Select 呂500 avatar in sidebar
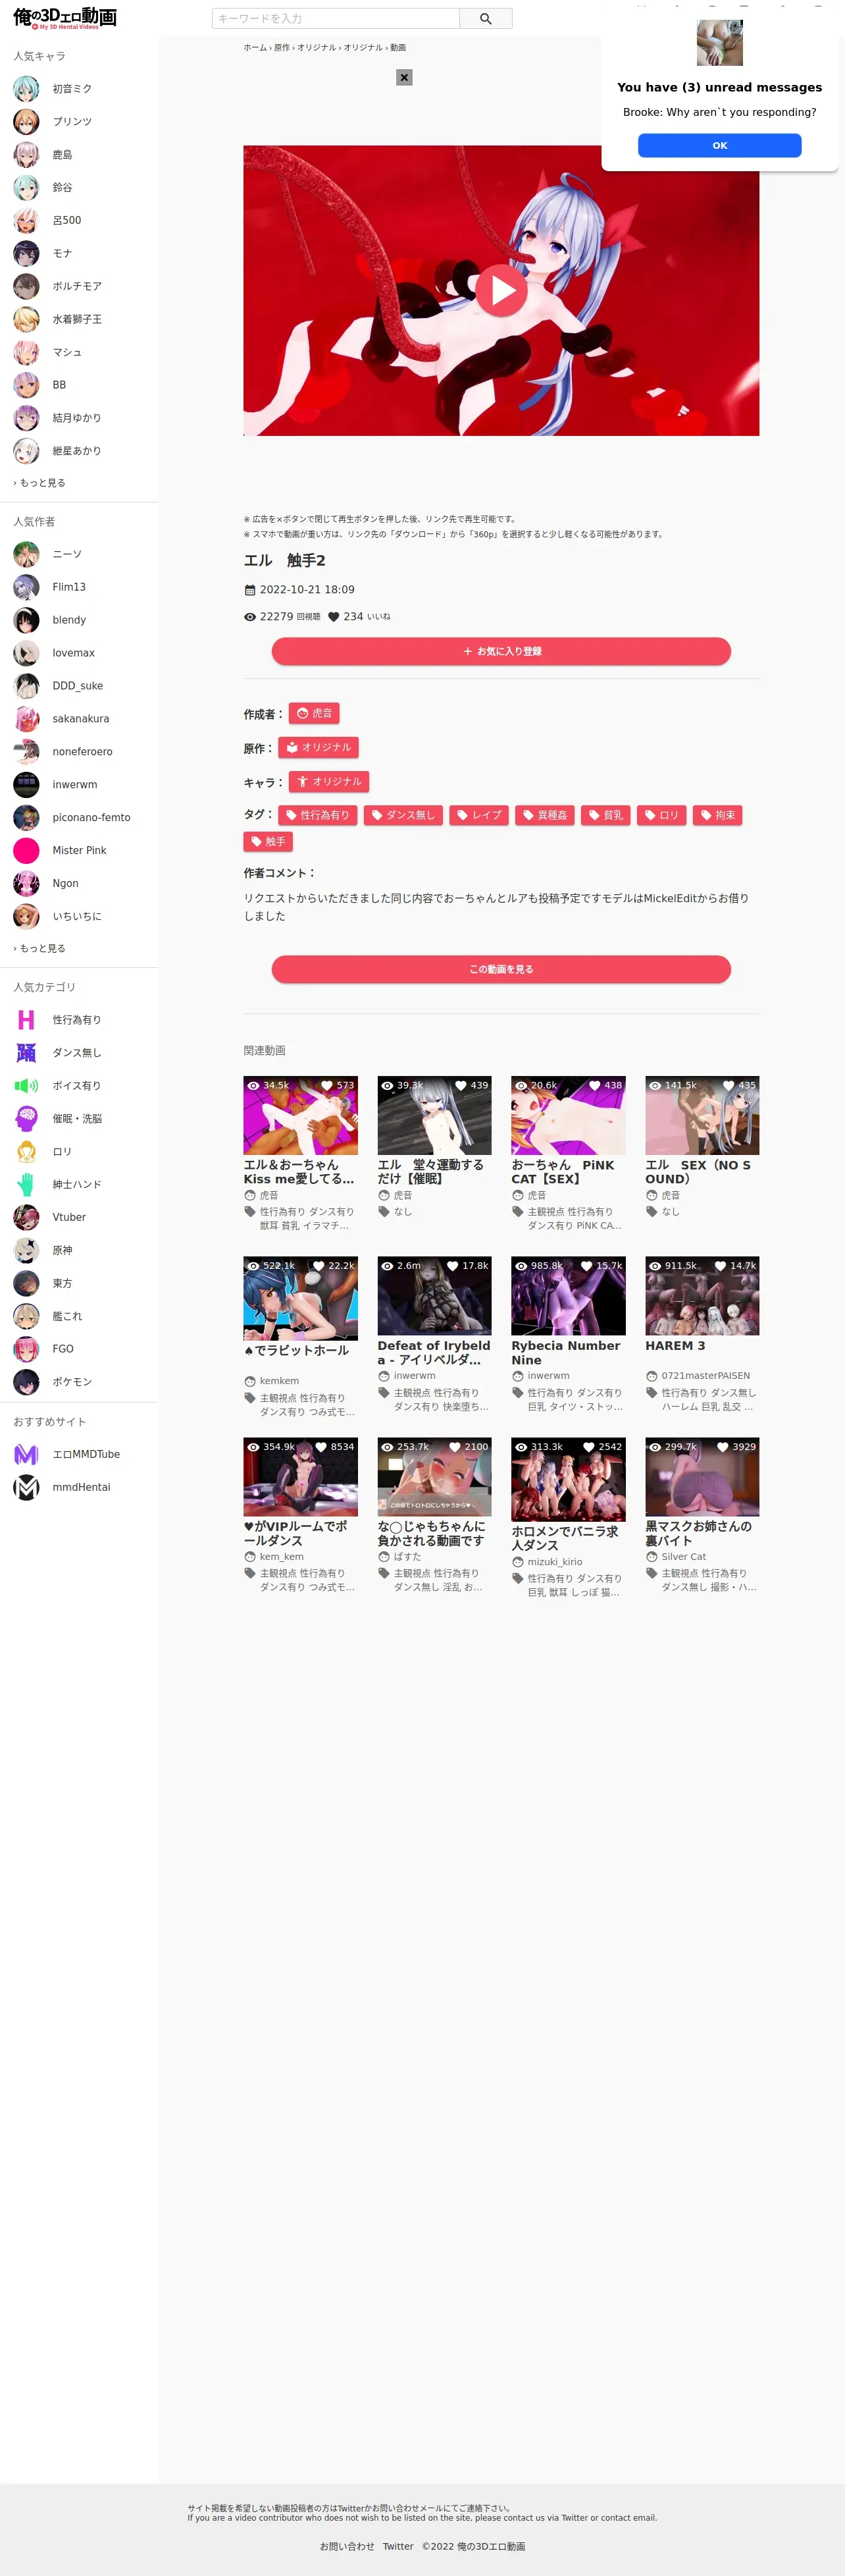 tap(26, 221)
